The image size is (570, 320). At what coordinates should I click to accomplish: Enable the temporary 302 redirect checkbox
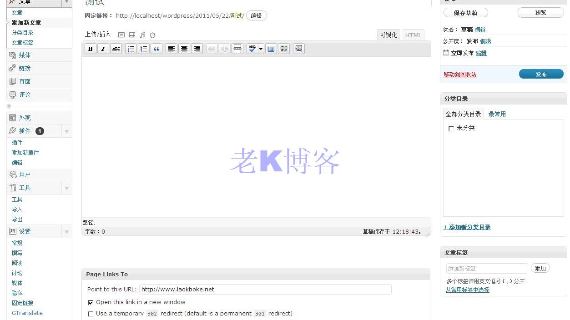click(91, 314)
